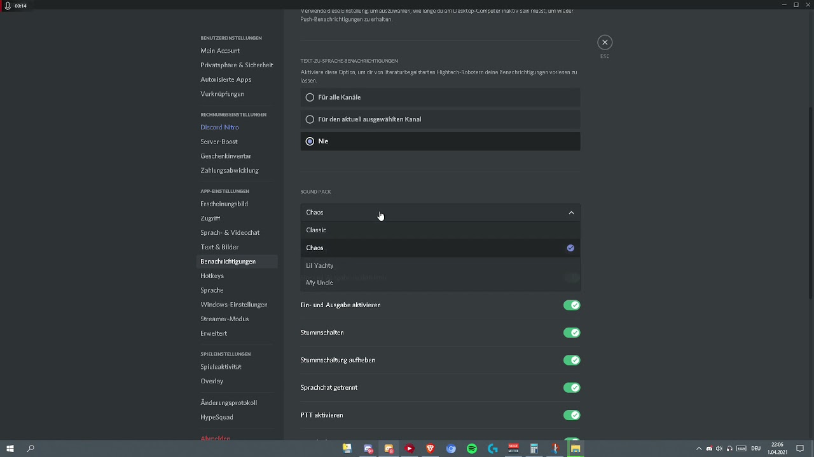Open Brave browser from taskbar
This screenshot has width=814, height=457.
pyautogui.click(x=431, y=449)
